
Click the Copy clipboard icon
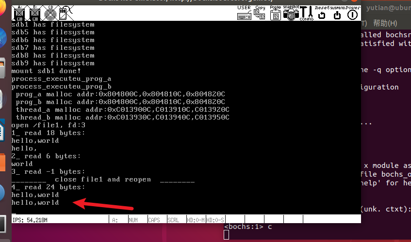[260, 13]
